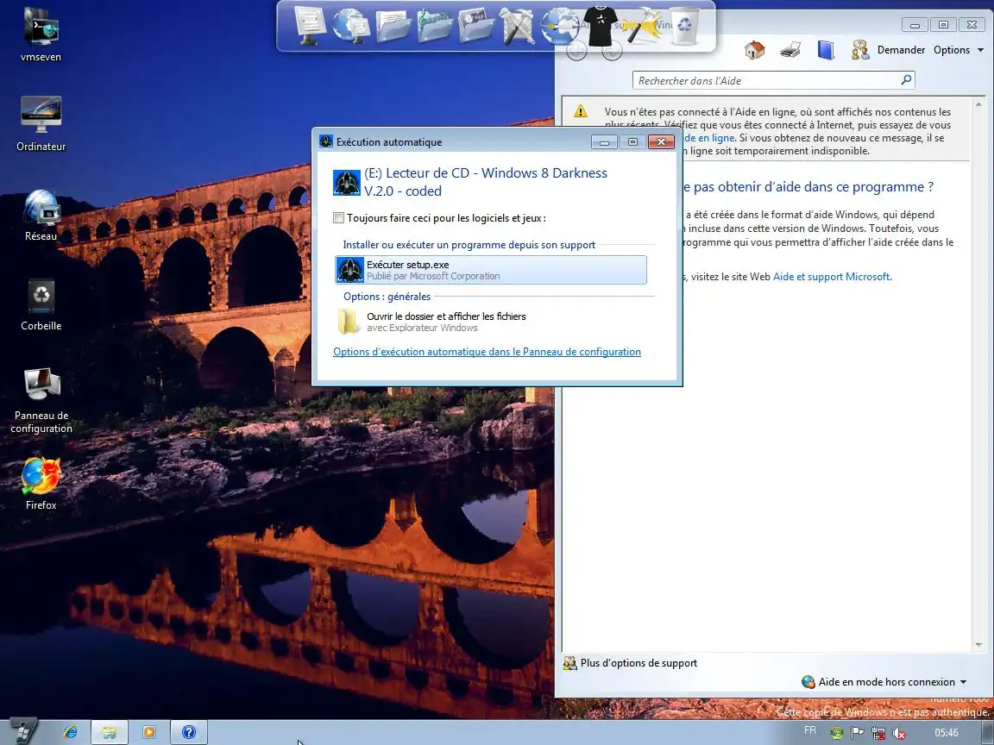Select Exécuter setup.exe option
The width and height of the screenshot is (994, 745).
pyautogui.click(x=491, y=270)
